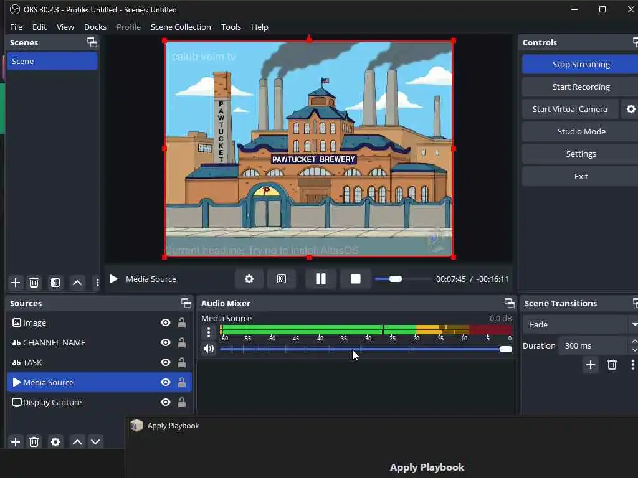Open virtual camera settings gear
This screenshot has height=478, width=638.
pyautogui.click(x=631, y=109)
